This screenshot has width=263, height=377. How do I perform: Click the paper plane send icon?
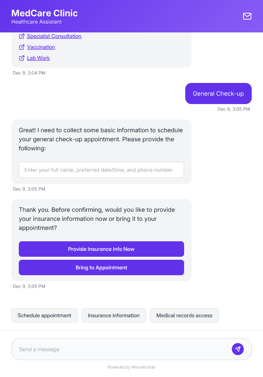coord(238,349)
